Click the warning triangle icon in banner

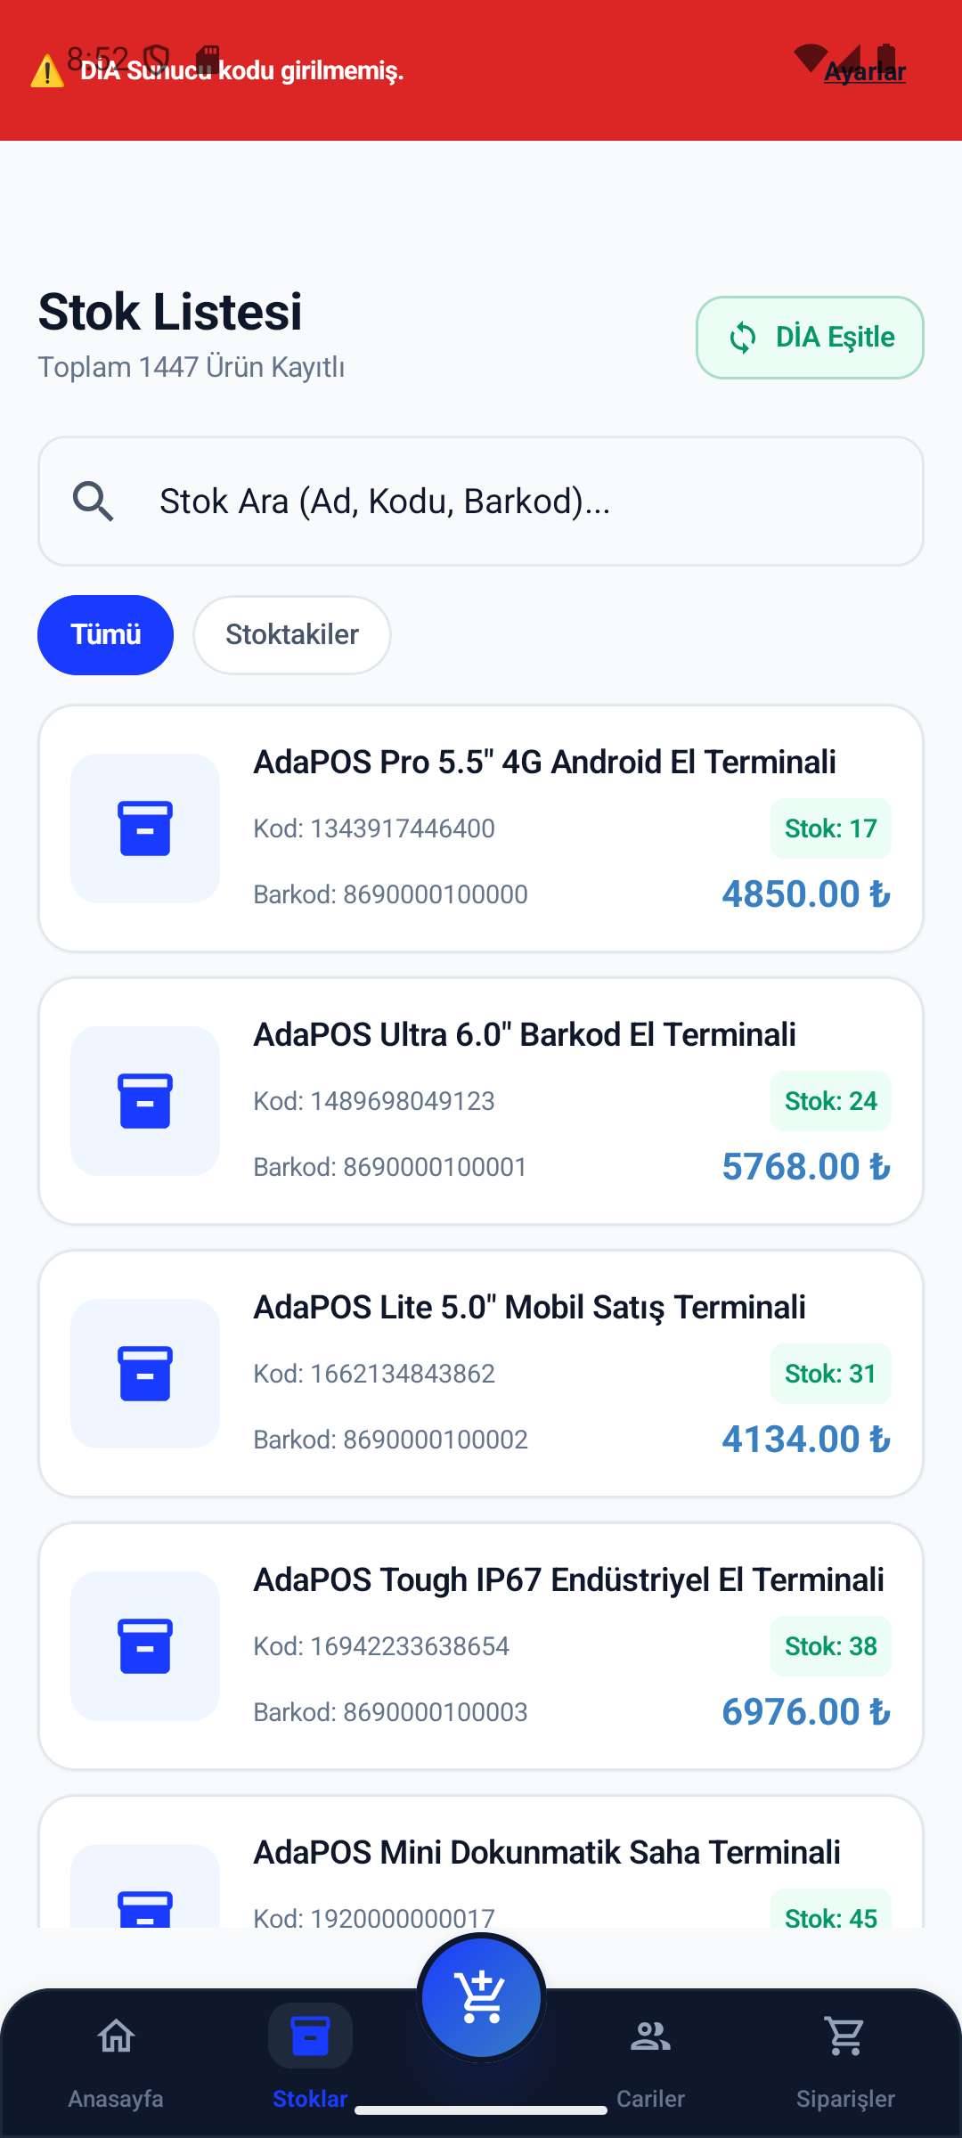[47, 71]
